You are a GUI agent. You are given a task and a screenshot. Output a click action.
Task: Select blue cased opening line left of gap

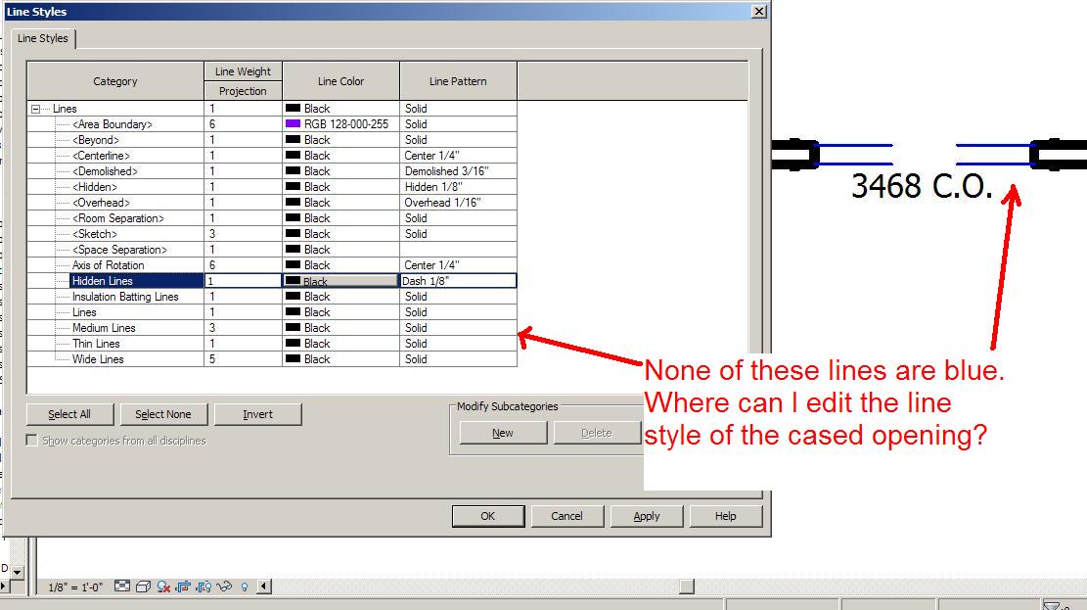pyautogui.click(x=855, y=154)
